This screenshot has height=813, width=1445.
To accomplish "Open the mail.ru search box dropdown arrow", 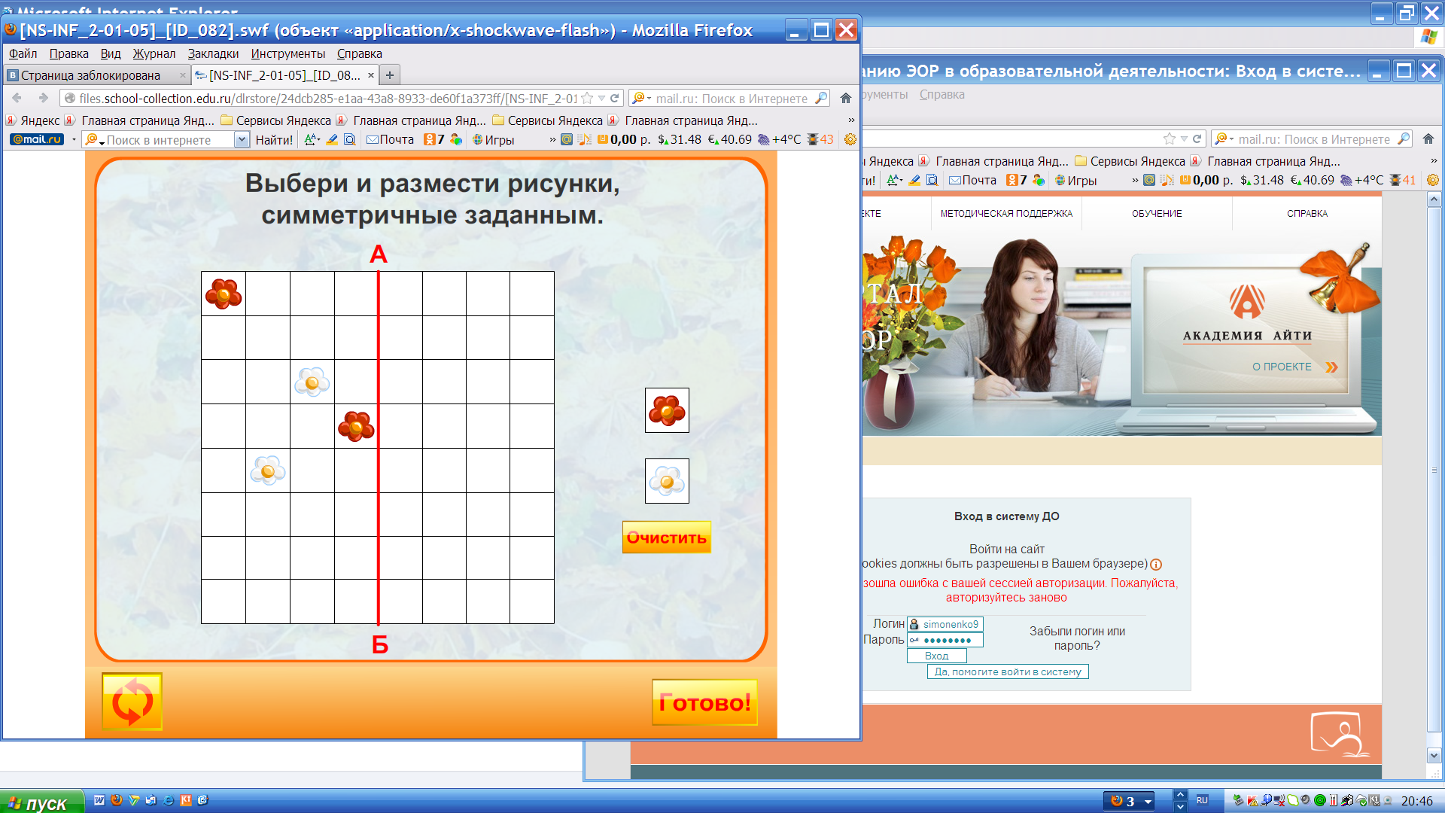I will pyautogui.click(x=242, y=139).
